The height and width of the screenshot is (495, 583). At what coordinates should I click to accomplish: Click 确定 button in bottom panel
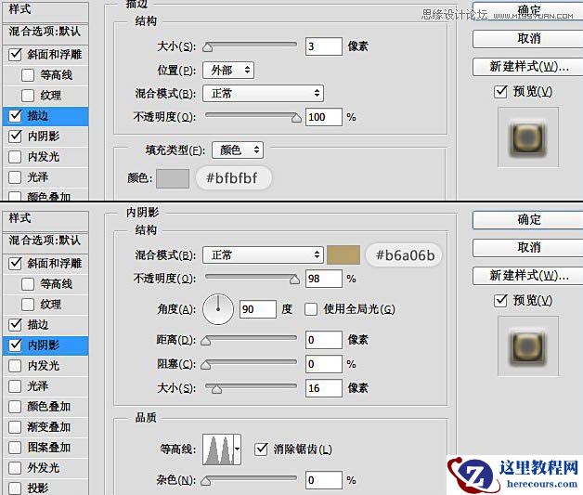528,219
